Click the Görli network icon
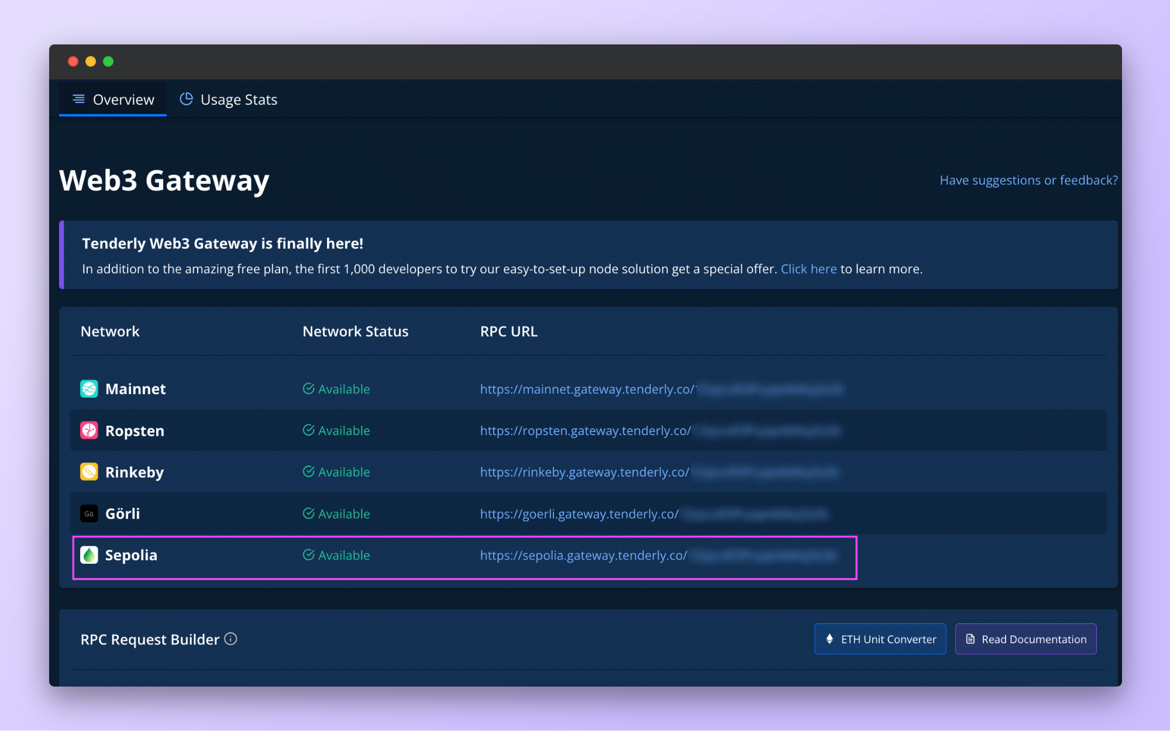The height and width of the screenshot is (731, 1170). (x=89, y=514)
